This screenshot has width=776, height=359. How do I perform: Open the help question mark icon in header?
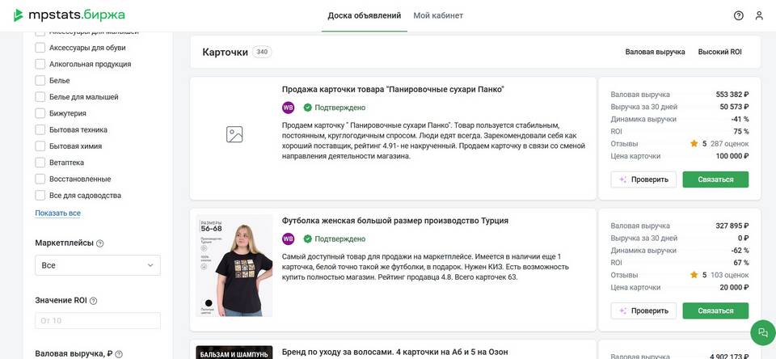[x=738, y=15]
